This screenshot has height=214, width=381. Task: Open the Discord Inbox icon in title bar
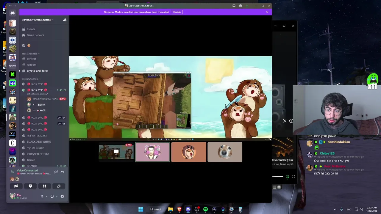tap(234, 6)
